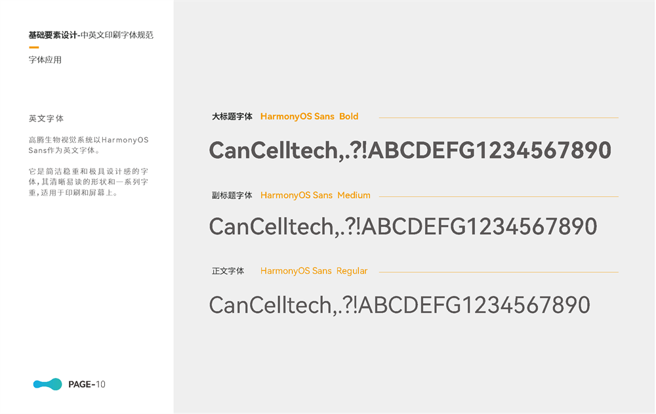Screen dimensions: 656x414
Task: Click the regular-weight CanCelltech sample text line
Action: click(x=399, y=305)
